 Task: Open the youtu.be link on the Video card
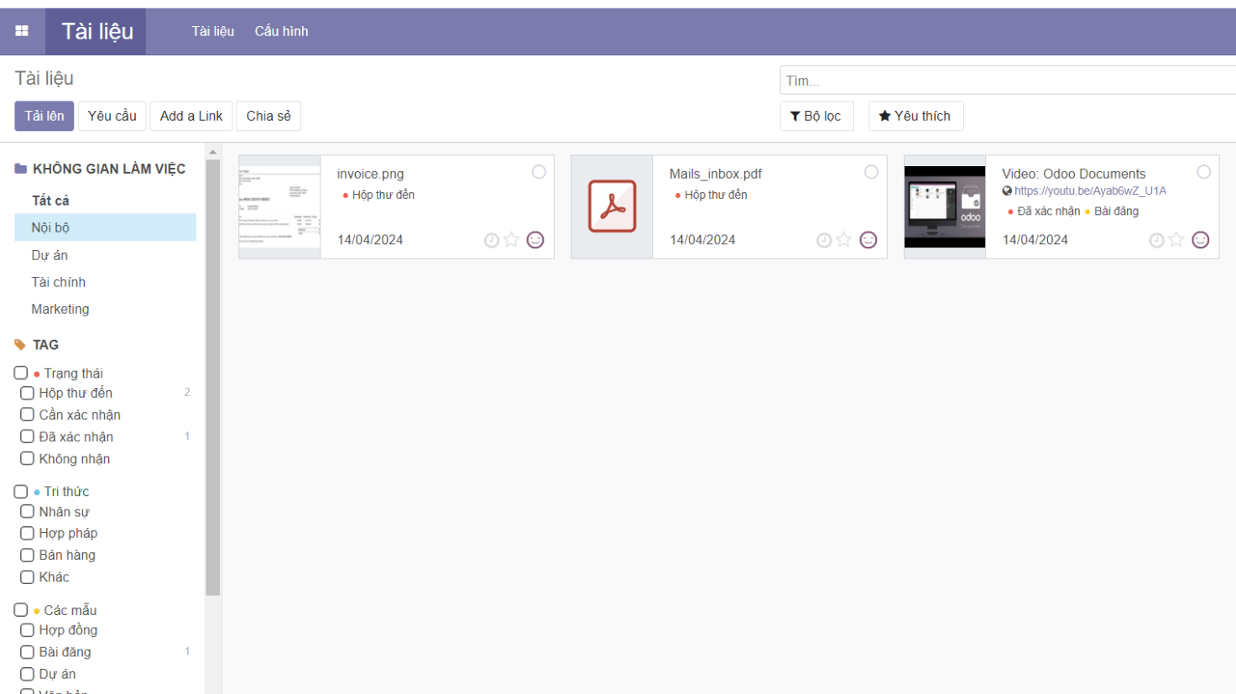click(1089, 191)
